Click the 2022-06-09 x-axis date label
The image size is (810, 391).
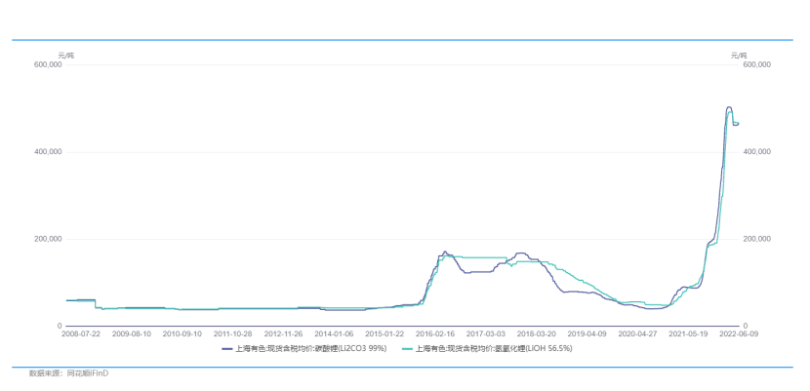[738, 333]
